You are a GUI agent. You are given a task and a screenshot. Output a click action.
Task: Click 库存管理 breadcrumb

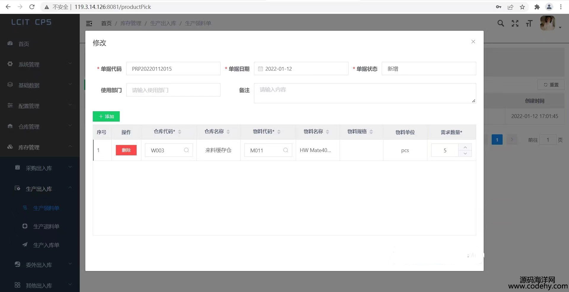[x=131, y=23]
